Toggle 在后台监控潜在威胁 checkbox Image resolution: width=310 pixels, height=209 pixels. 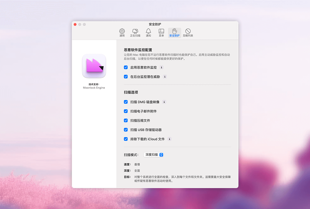126,77
